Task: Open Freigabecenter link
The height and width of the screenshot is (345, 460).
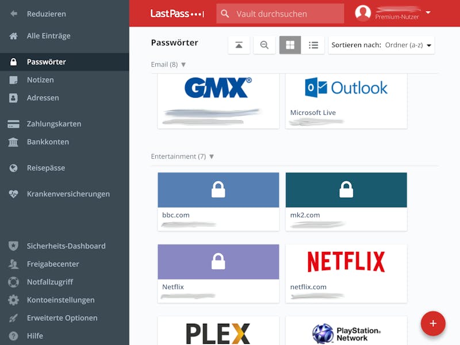Action: 53,264
